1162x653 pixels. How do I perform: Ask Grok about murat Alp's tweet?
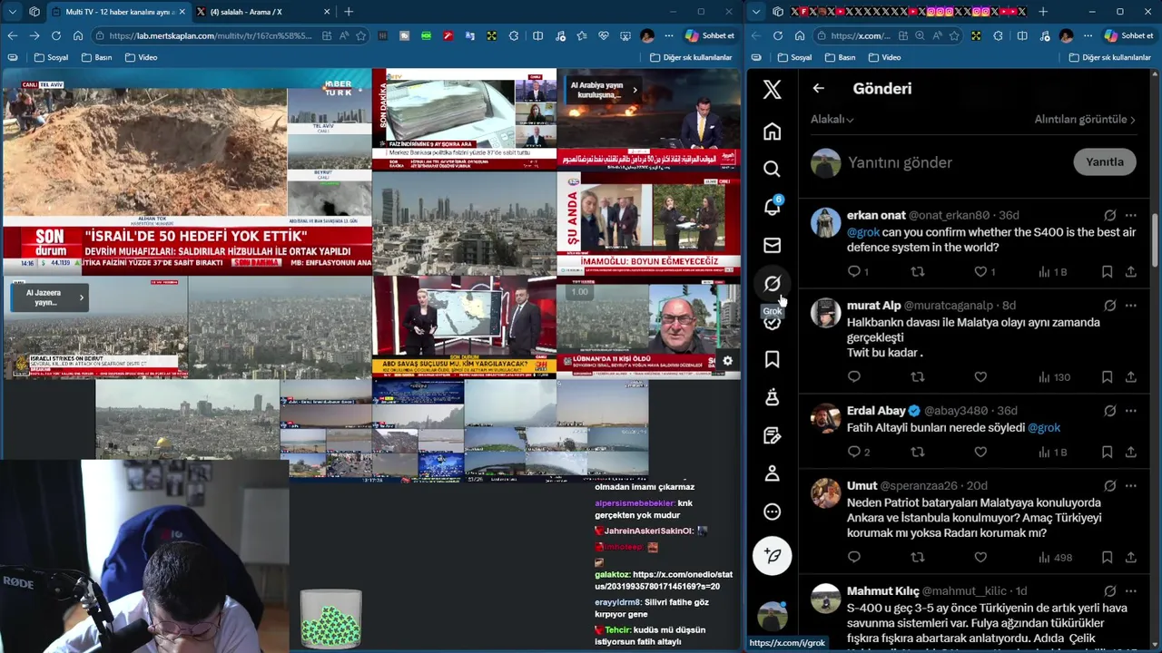1109,306
